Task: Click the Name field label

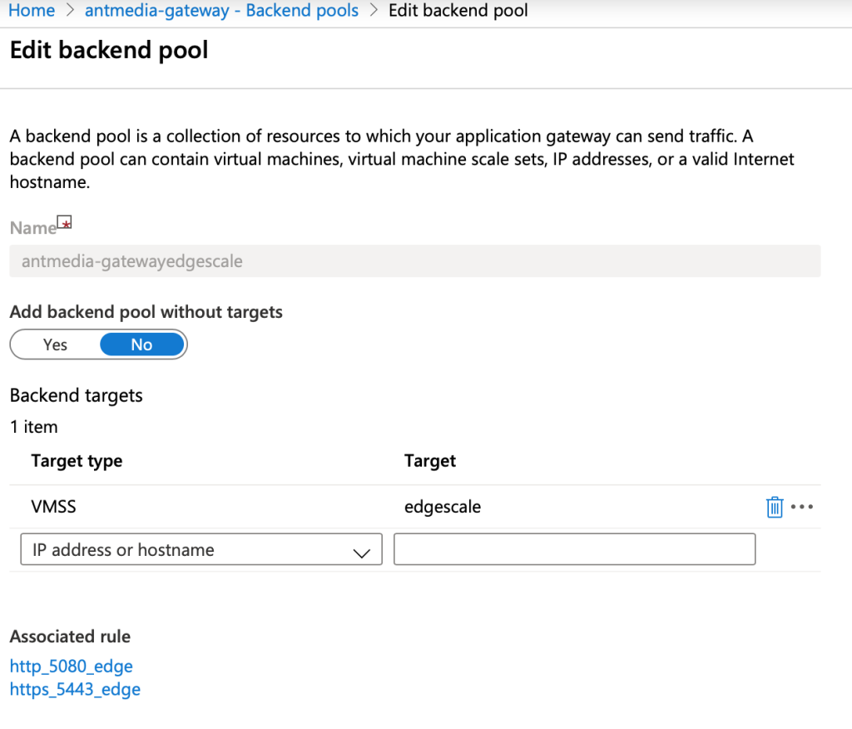Action: coord(33,228)
